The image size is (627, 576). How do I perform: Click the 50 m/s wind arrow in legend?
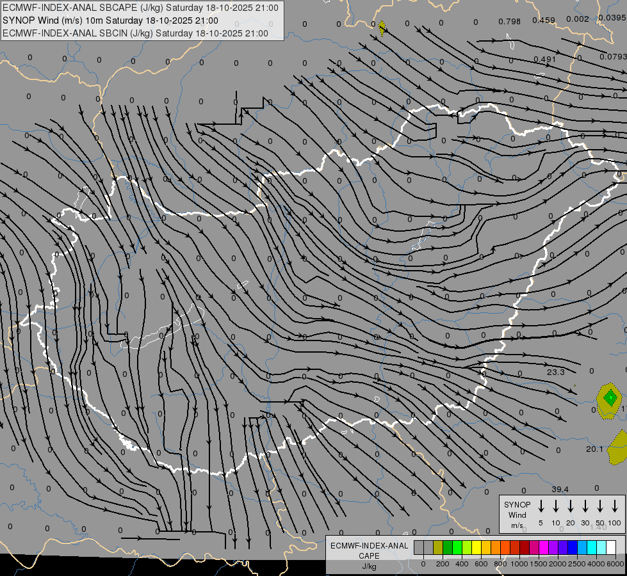point(600,506)
